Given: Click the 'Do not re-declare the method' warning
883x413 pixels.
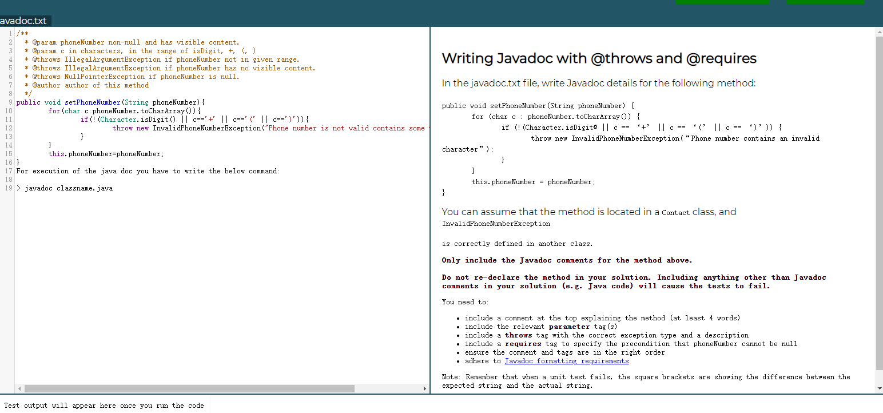Looking at the screenshot, I should pyautogui.click(x=634, y=281).
